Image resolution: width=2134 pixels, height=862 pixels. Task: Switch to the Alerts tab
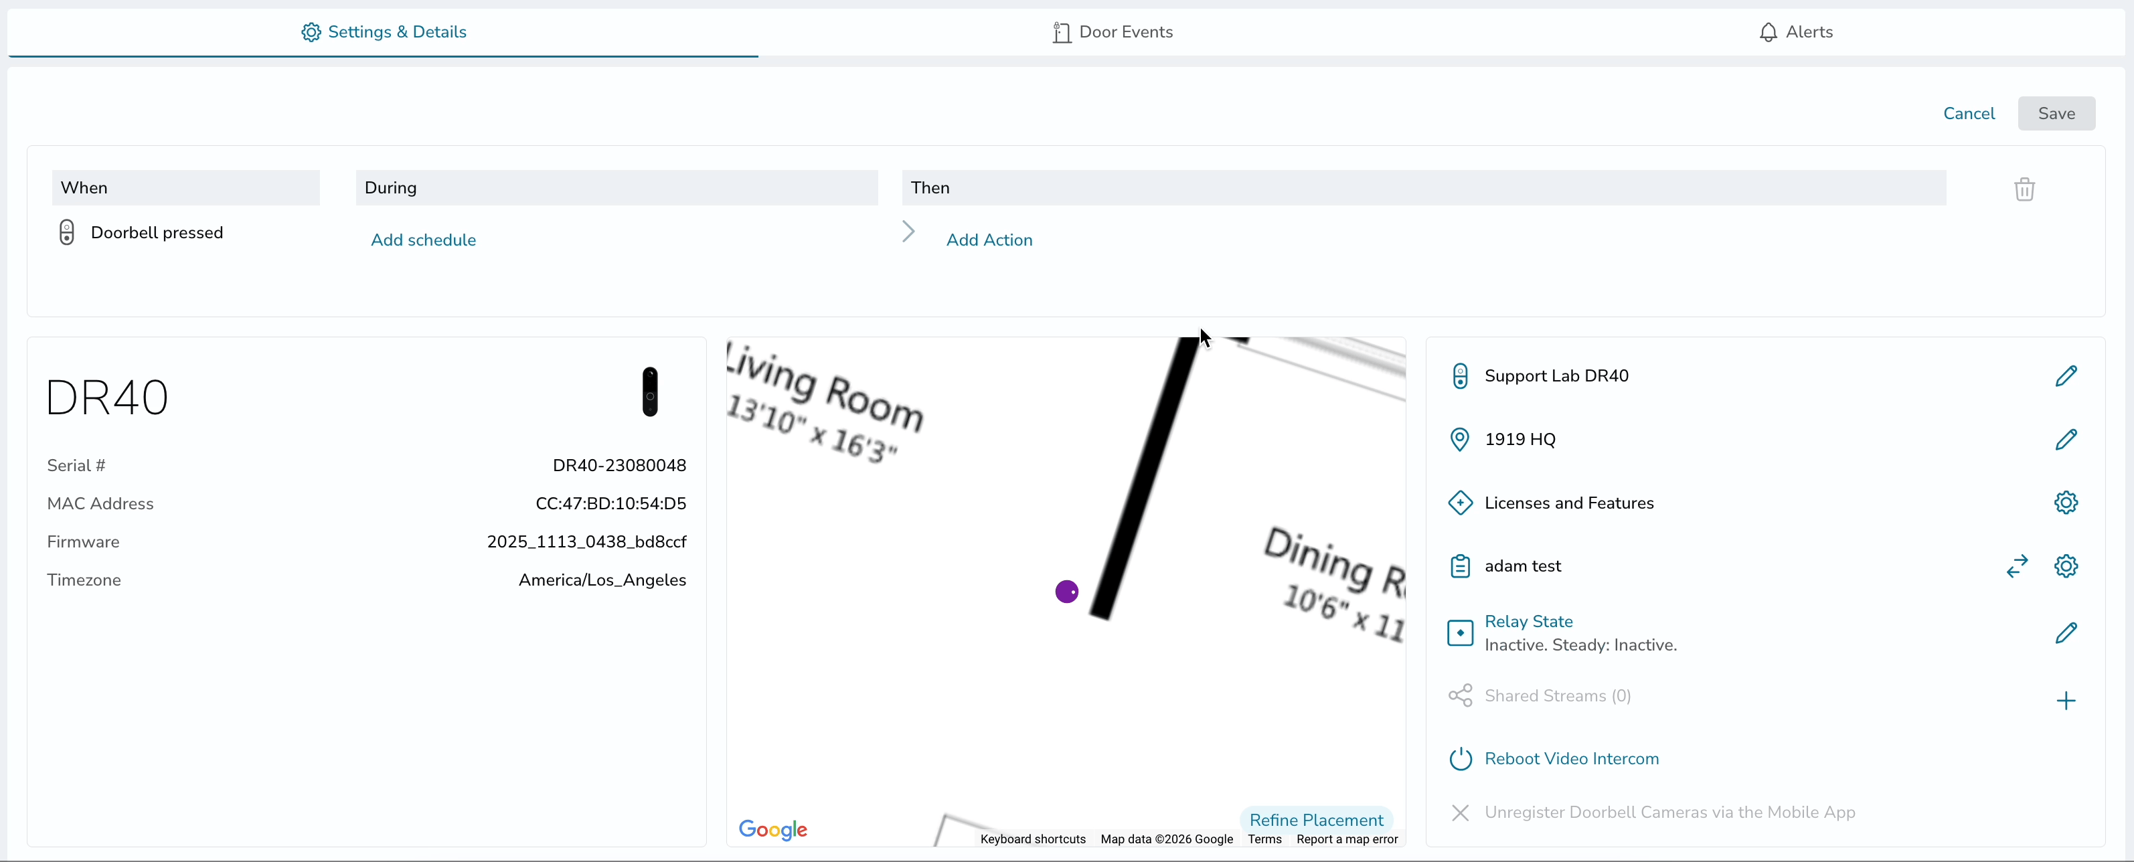[1795, 32]
